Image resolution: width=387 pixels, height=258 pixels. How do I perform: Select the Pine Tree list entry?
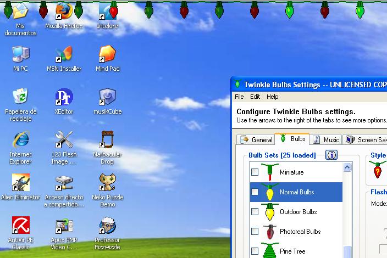coord(296,250)
